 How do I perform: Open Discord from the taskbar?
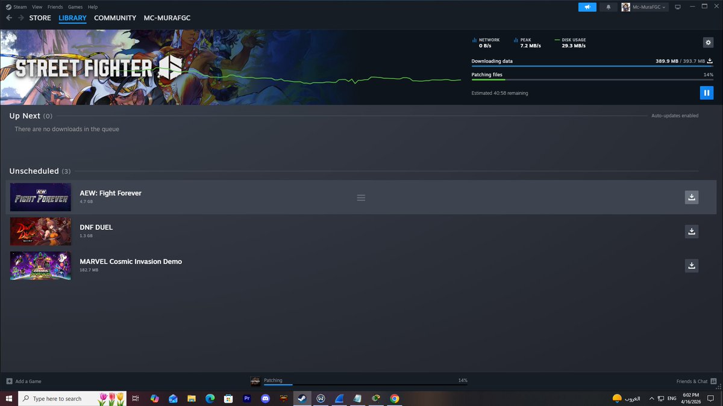click(265, 398)
